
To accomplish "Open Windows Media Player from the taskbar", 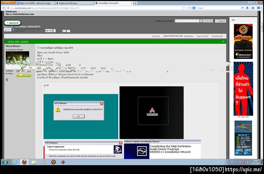I will [44, 162].
